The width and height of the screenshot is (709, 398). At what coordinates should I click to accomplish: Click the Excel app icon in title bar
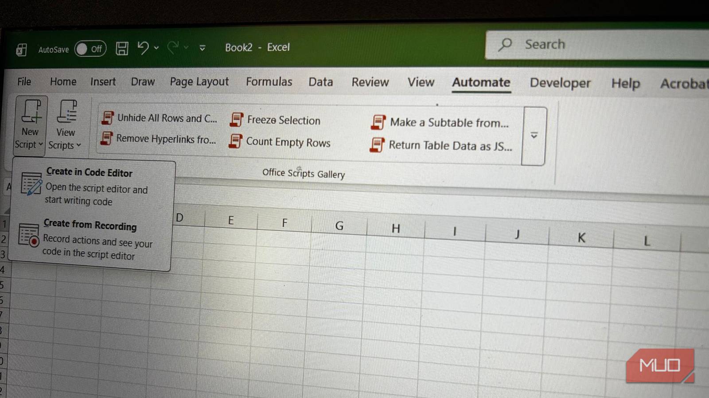click(x=21, y=50)
